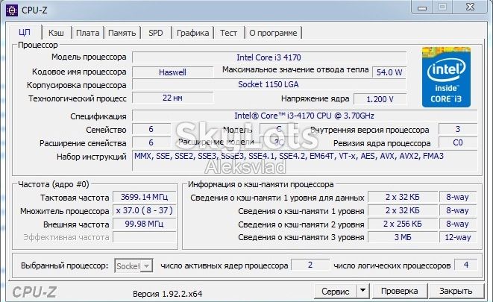The image size is (493, 302).
Task: Open the Сервис dropdown arrow
Action: click(x=362, y=291)
